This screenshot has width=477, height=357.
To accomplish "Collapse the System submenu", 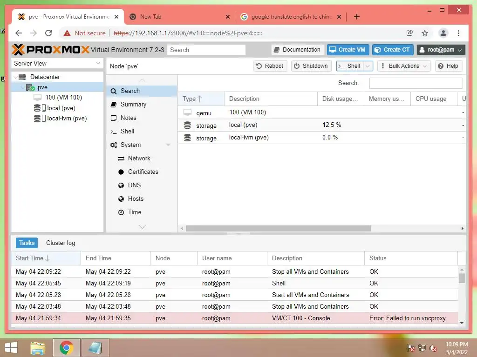I will coord(168,145).
